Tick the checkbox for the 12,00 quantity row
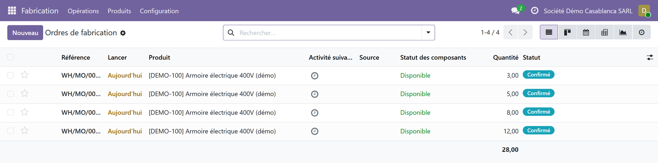 point(11,131)
